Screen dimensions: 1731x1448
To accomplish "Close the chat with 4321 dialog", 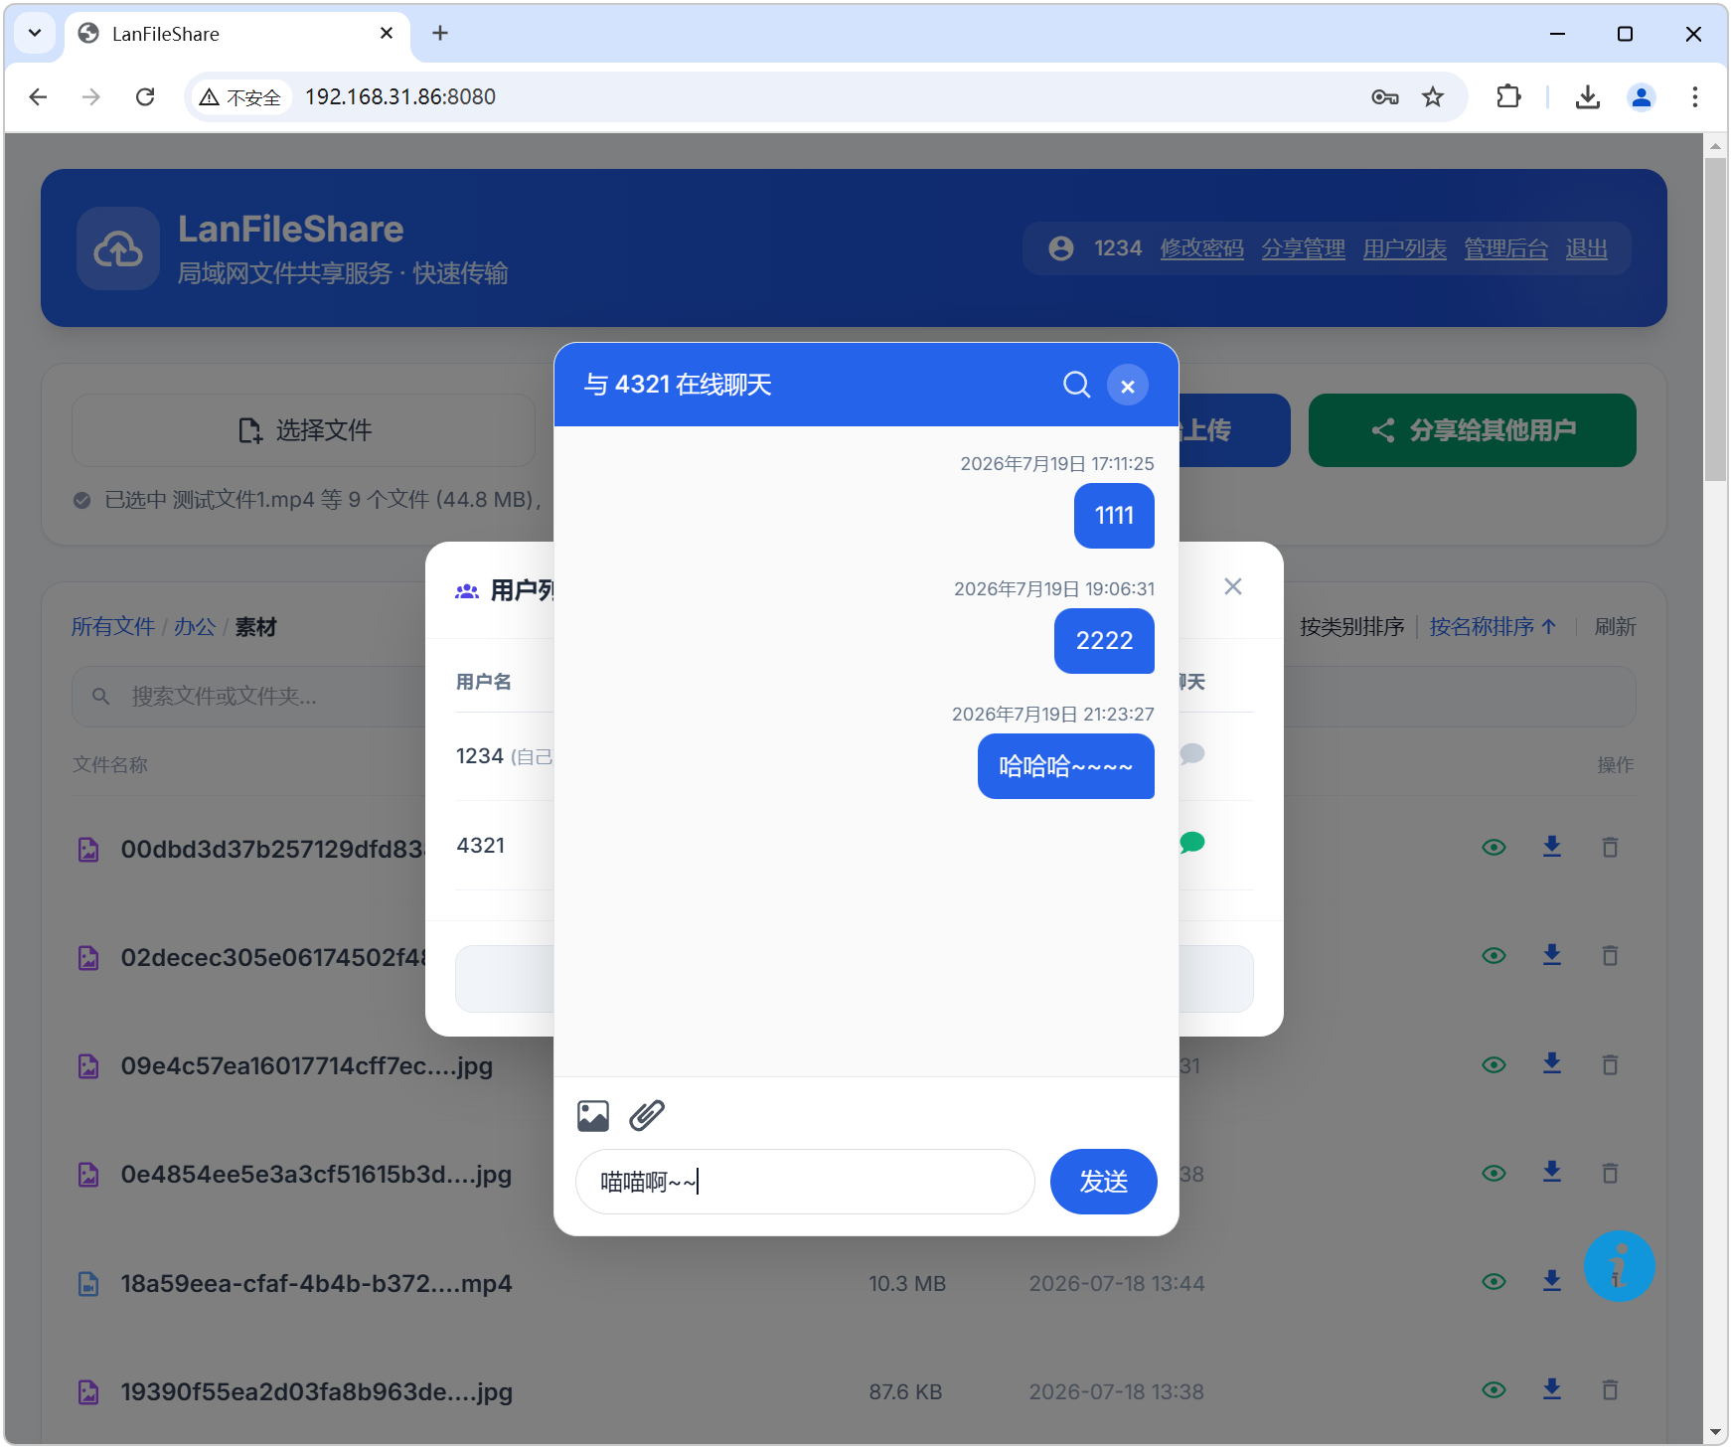I will [x=1128, y=386].
